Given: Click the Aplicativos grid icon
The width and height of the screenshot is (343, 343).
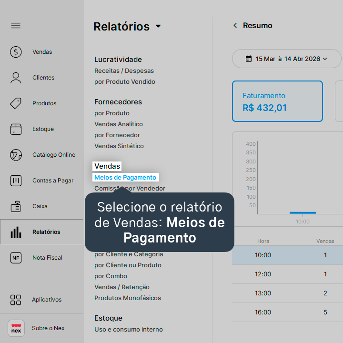Looking at the screenshot, I should (x=16, y=300).
